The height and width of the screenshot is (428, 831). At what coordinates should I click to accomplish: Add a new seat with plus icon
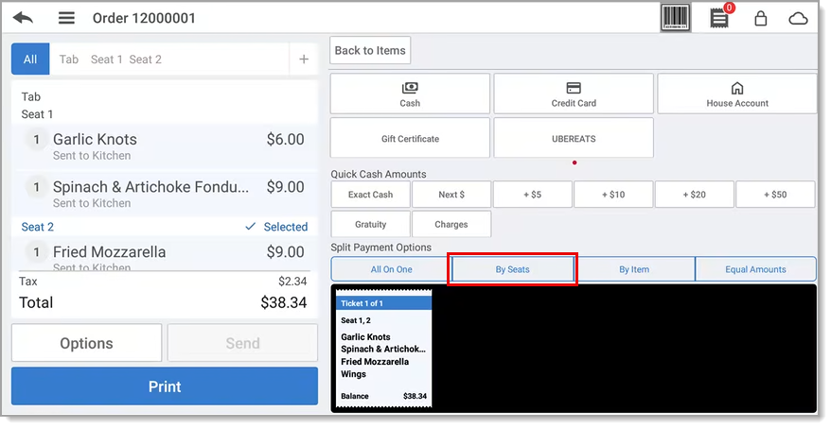(x=304, y=59)
